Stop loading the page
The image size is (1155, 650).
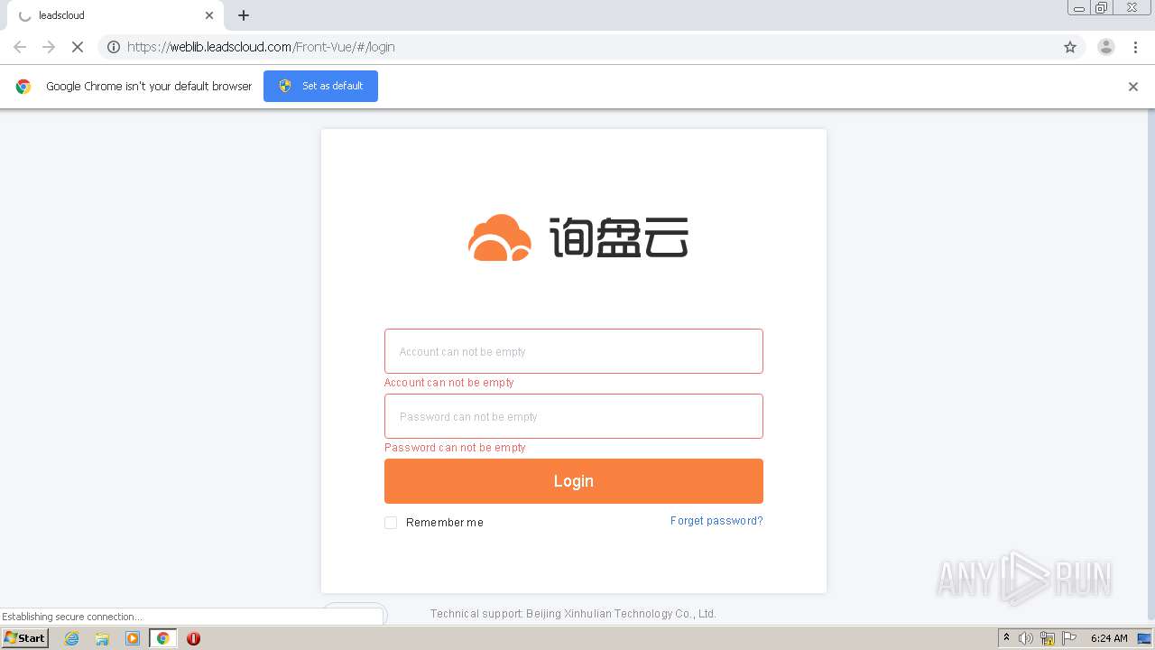(78, 47)
